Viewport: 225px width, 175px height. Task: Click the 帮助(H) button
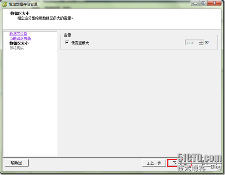point(17,163)
